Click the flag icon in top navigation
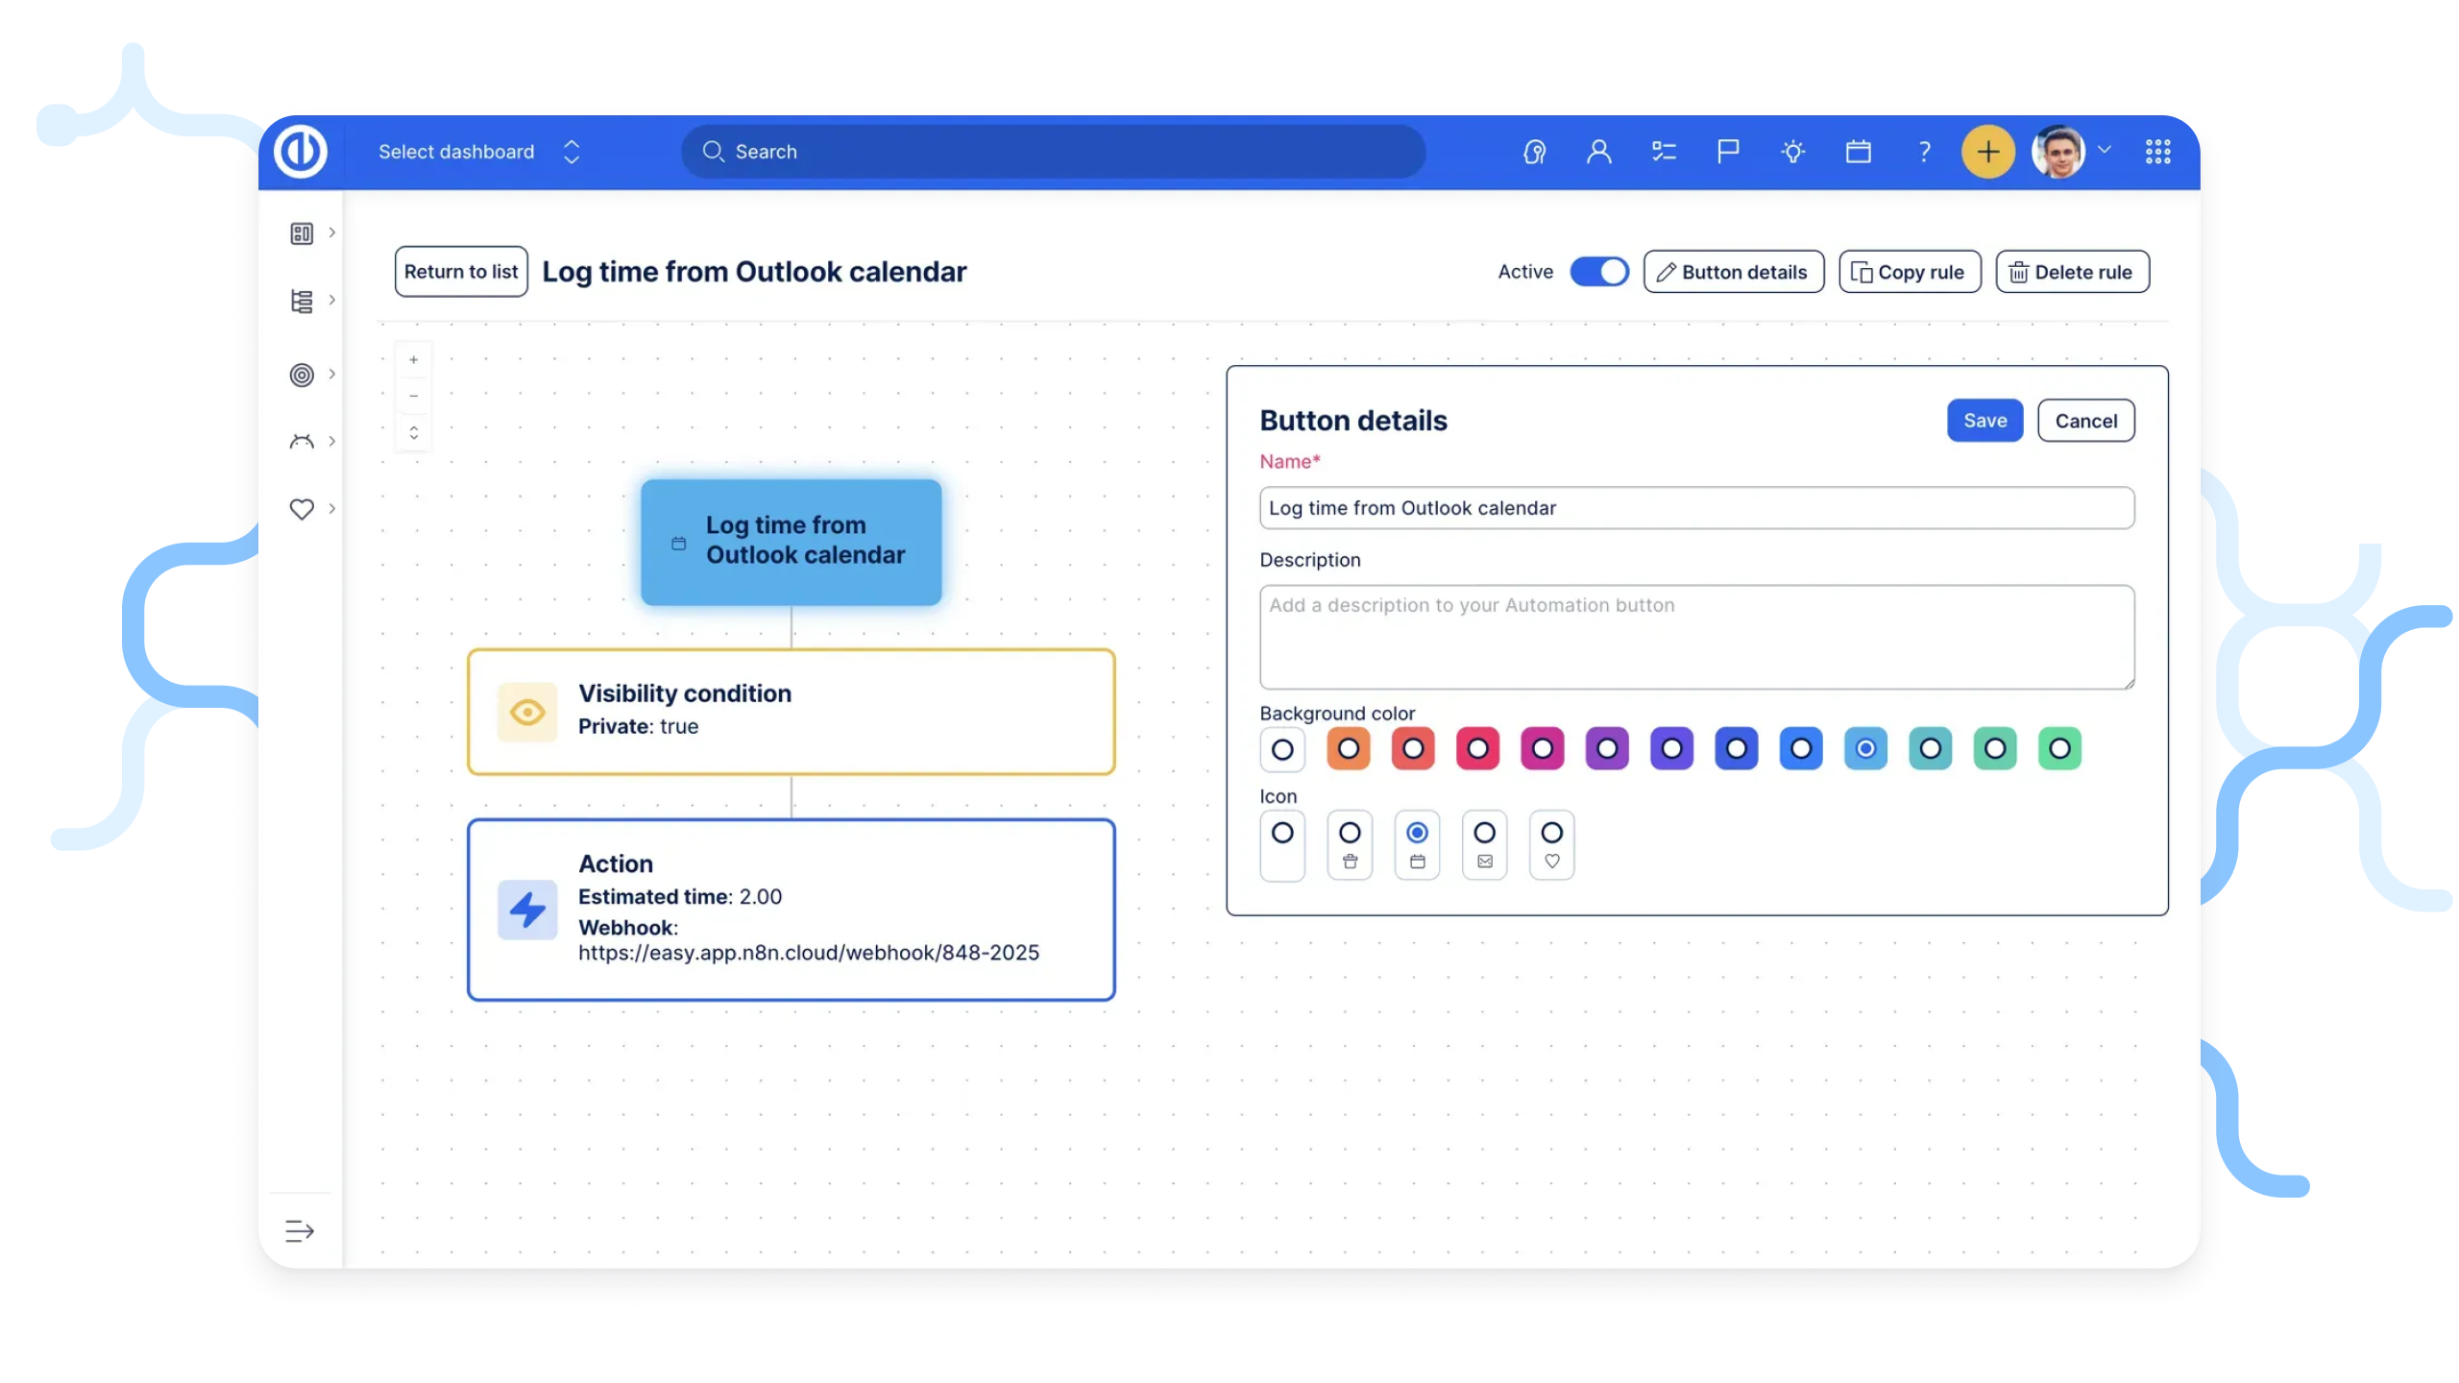 (1727, 151)
